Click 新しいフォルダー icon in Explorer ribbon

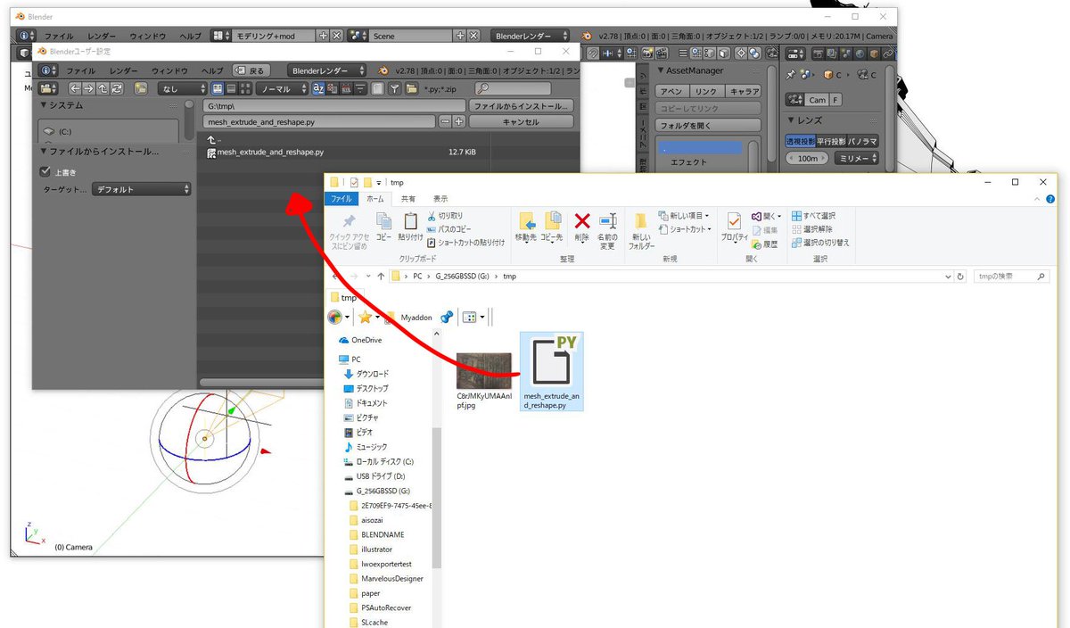coord(641,230)
